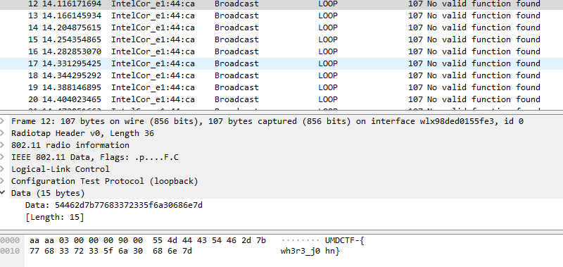Click hex offset 0010 in bytes pane

[x=10, y=251]
